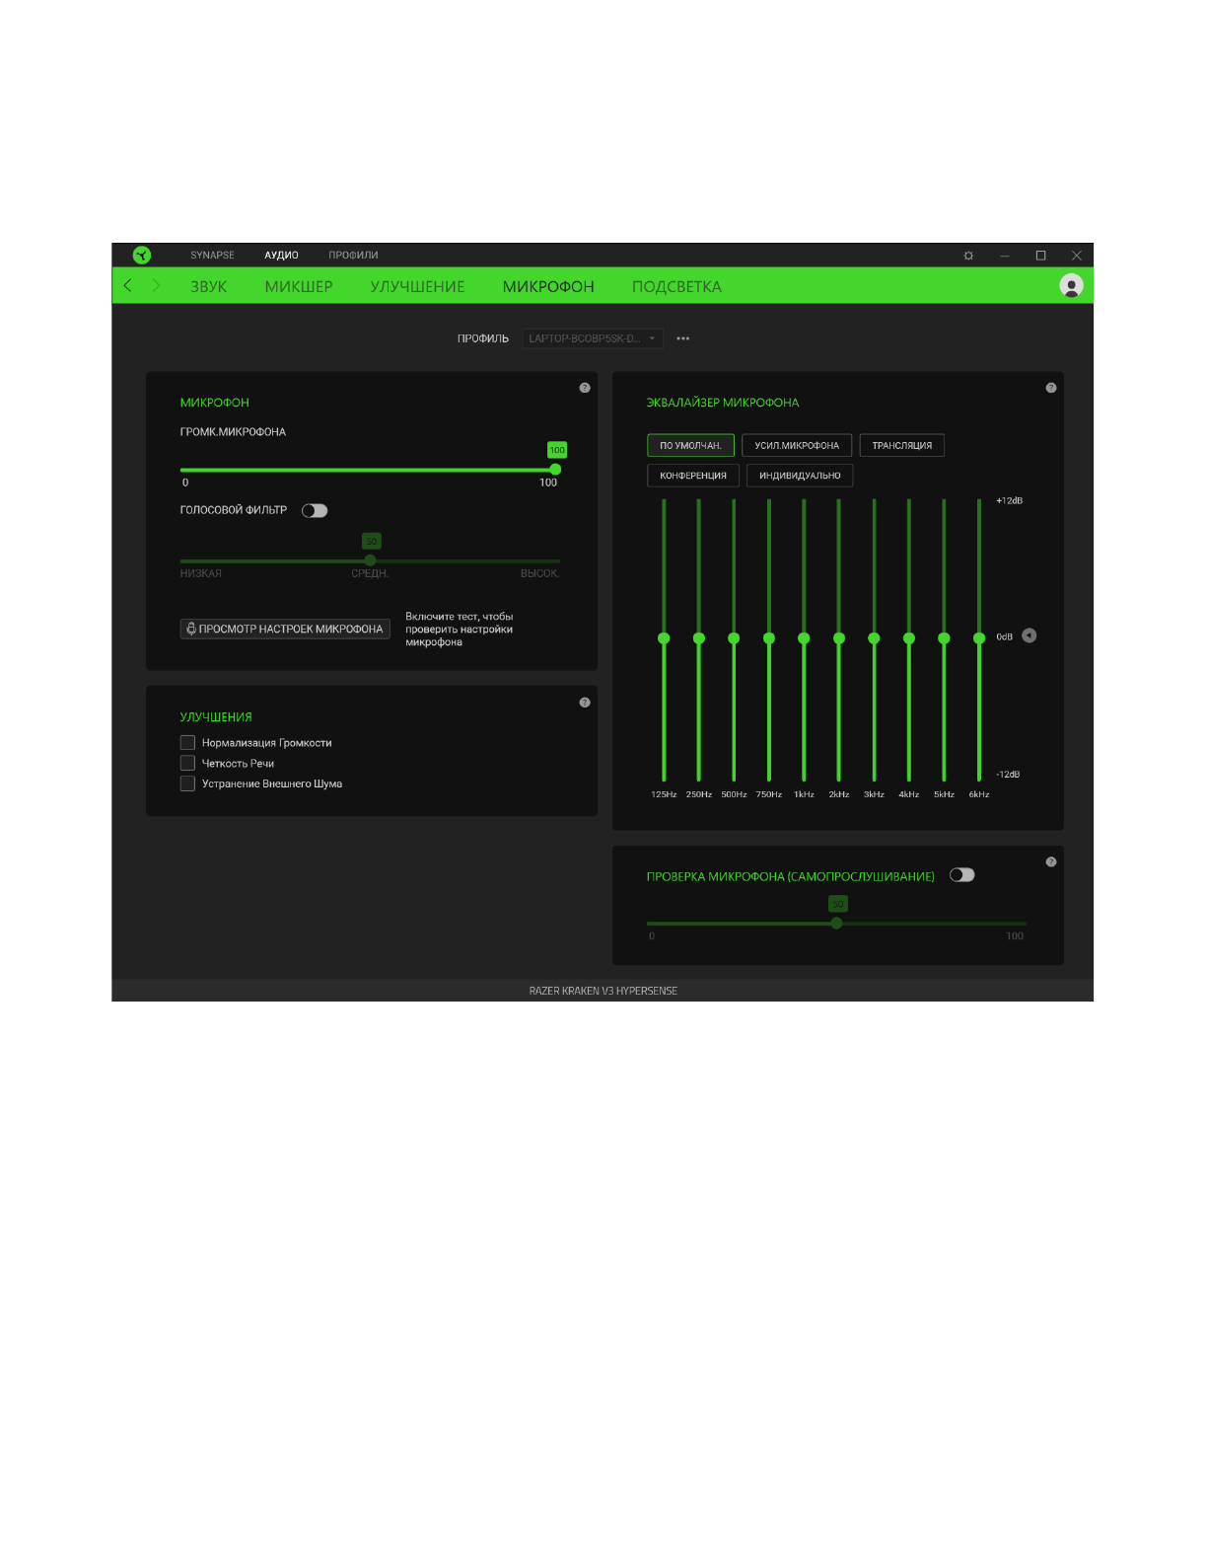The height and width of the screenshot is (1563, 1207).
Task: Go forward with the right arrow
Action: coord(156,285)
